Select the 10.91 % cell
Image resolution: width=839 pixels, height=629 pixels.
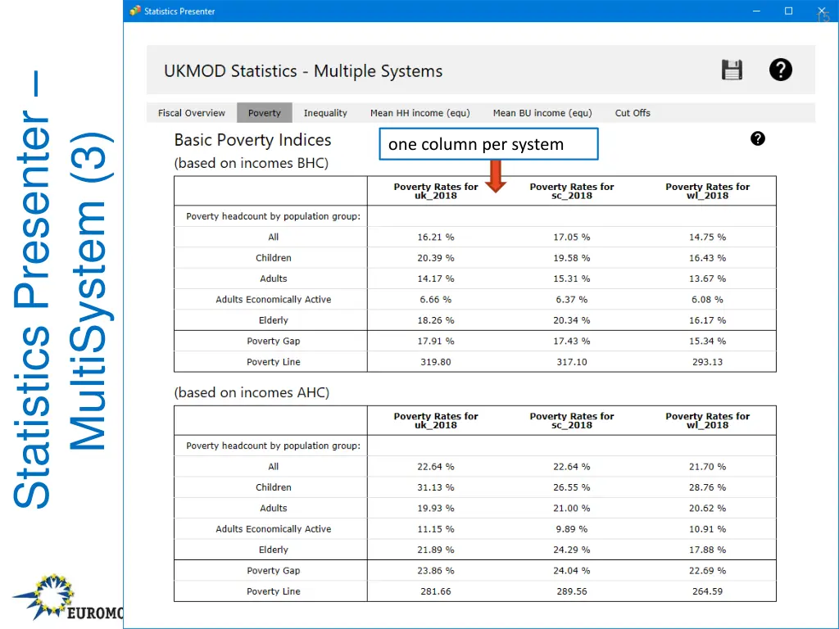pyautogui.click(x=707, y=529)
